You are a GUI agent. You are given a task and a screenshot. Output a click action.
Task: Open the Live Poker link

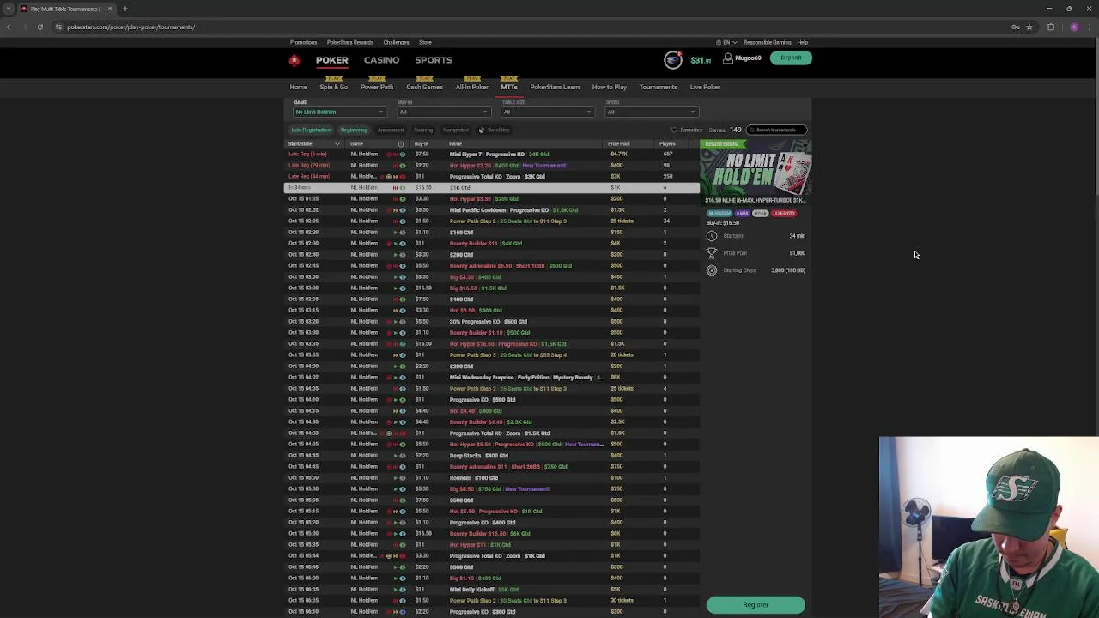705,87
